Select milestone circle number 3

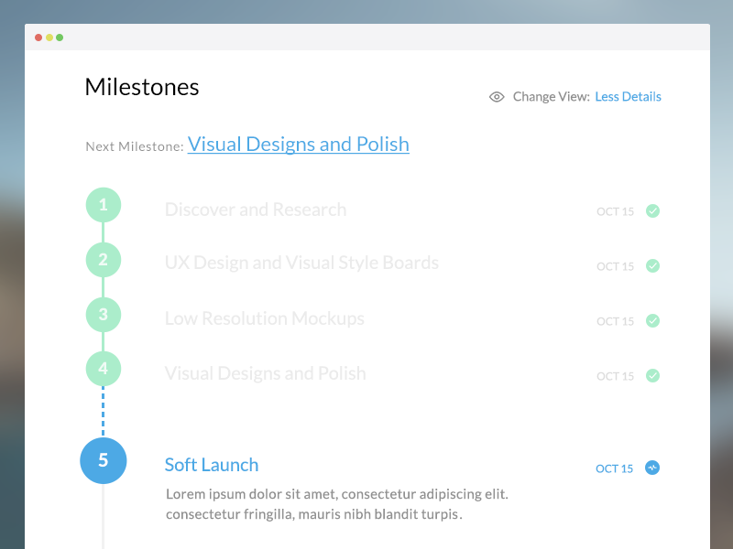tap(104, 315)
